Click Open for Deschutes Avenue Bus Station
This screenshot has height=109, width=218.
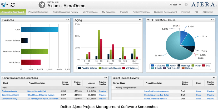coord(199,95)
